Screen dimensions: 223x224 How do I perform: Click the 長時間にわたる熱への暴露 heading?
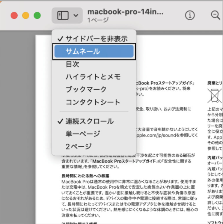pos(85,176)
